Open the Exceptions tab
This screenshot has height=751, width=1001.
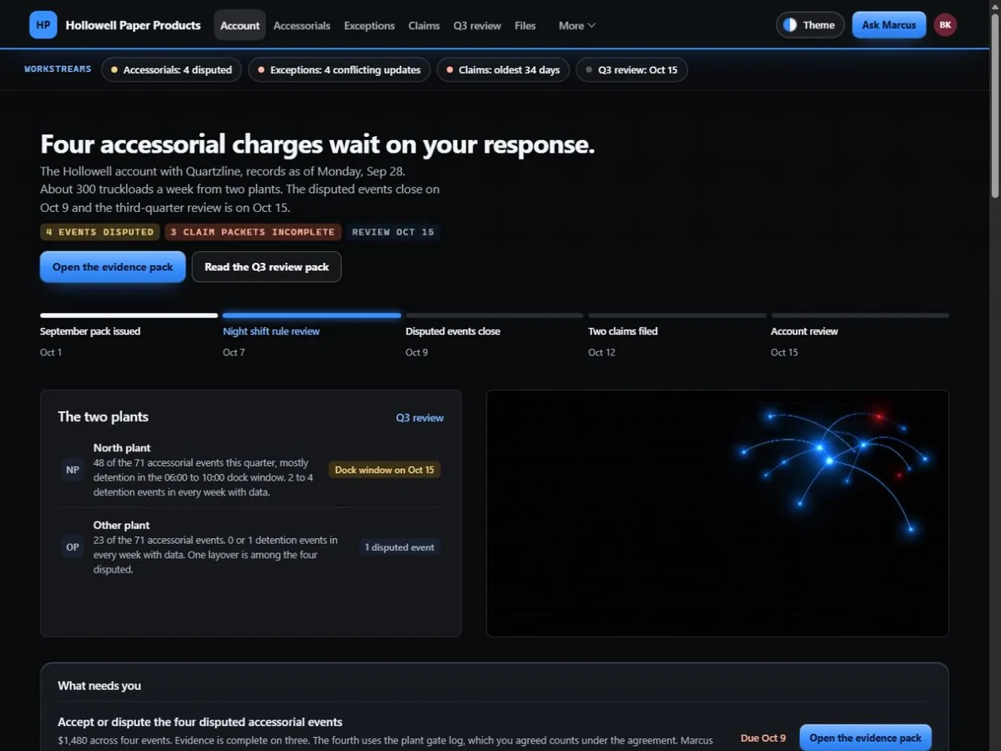click(370, 26)
